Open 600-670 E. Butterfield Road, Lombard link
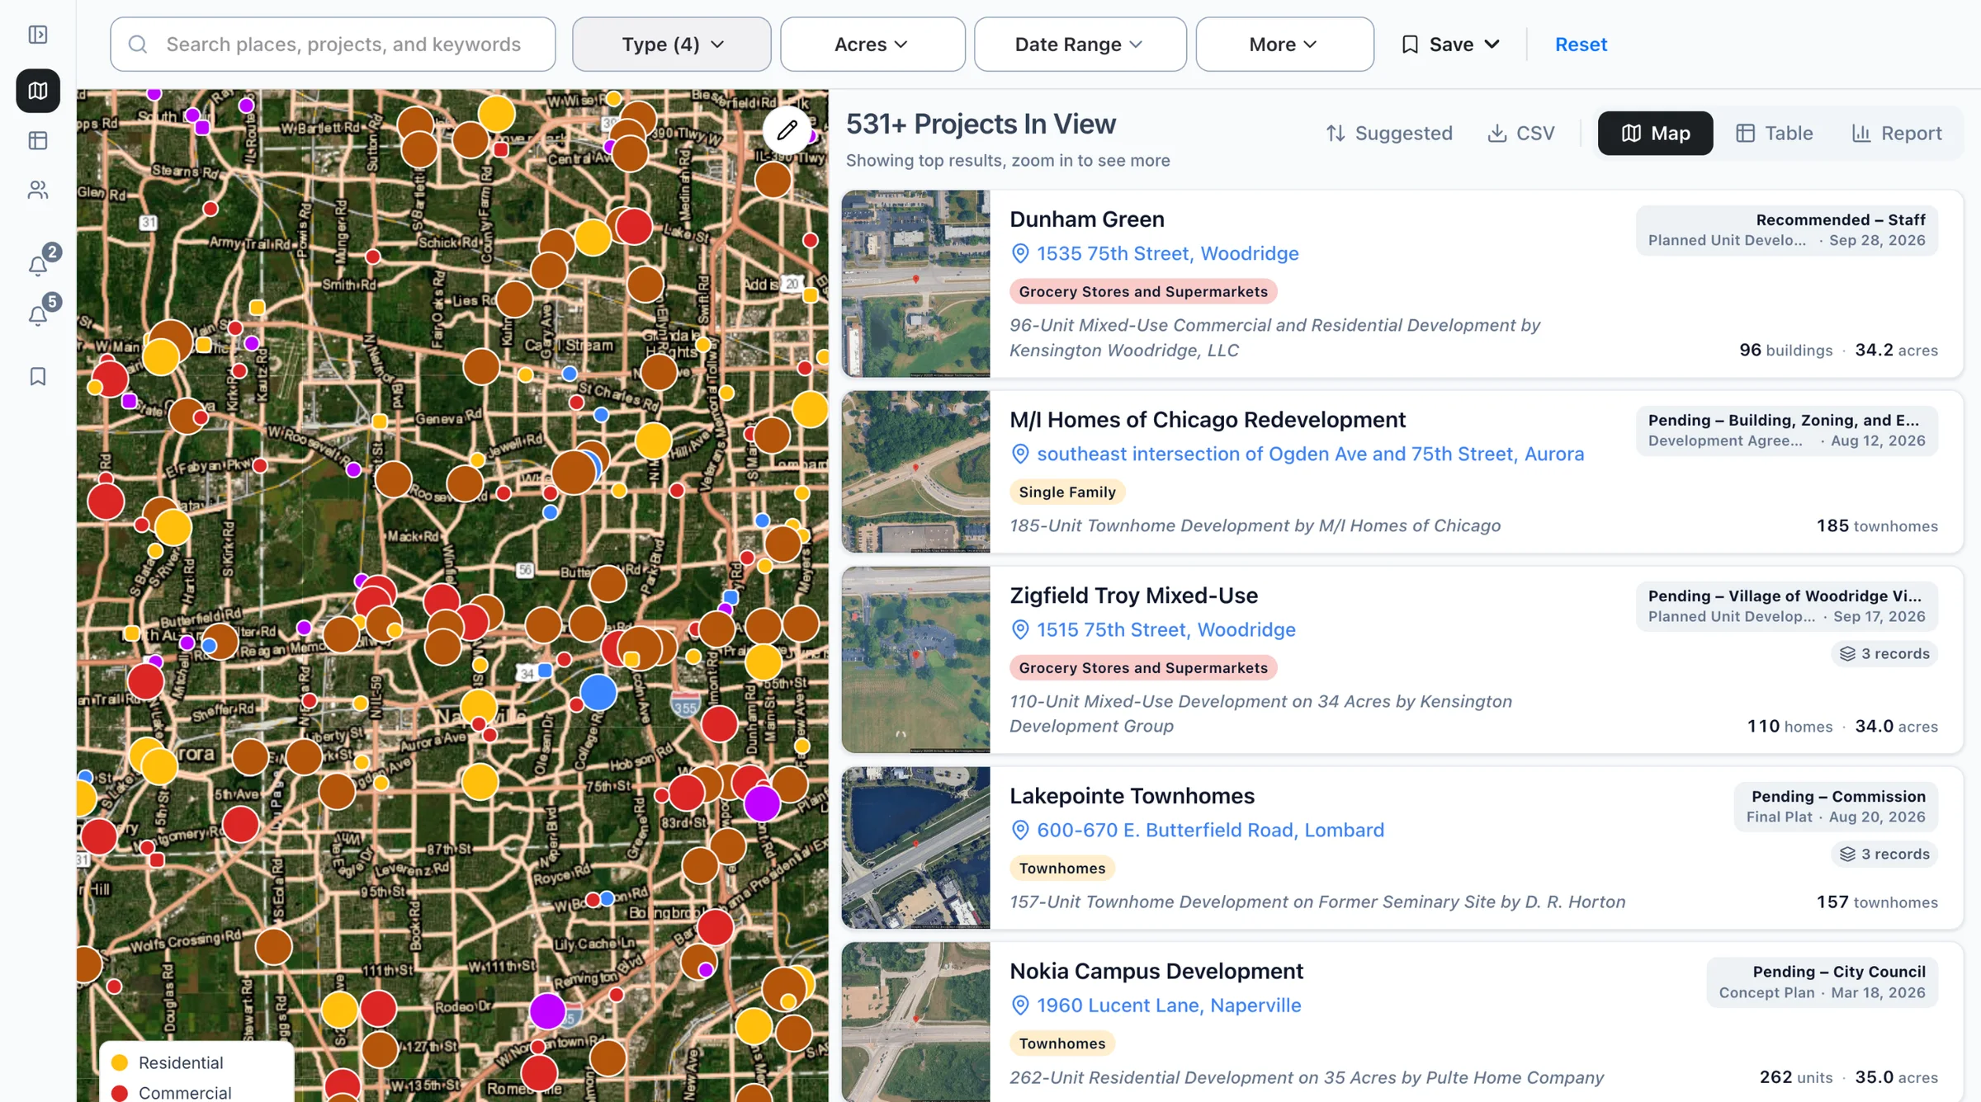This screenshot has height=1102, width=1981. pyautogui.click(x=1210, y=830)
